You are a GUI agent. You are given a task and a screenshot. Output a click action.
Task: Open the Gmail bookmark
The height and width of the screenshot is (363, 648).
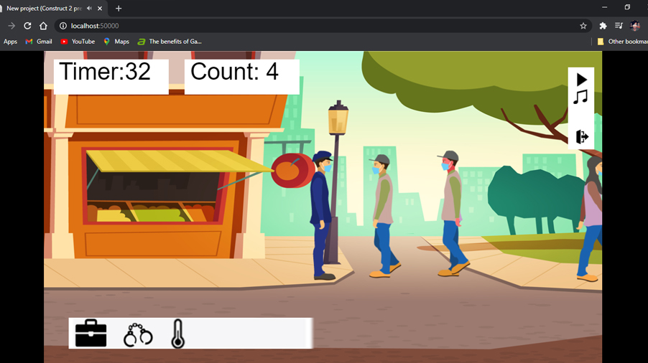click(39, 42)
